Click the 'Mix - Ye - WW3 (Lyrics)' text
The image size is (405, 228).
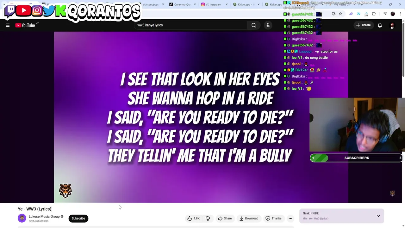[x=315, y=218]
